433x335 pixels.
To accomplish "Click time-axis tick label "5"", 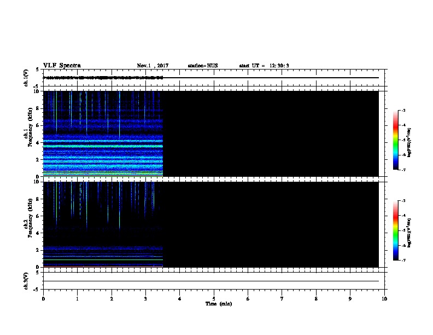I will pyautogui.click(x=214, y=299).
